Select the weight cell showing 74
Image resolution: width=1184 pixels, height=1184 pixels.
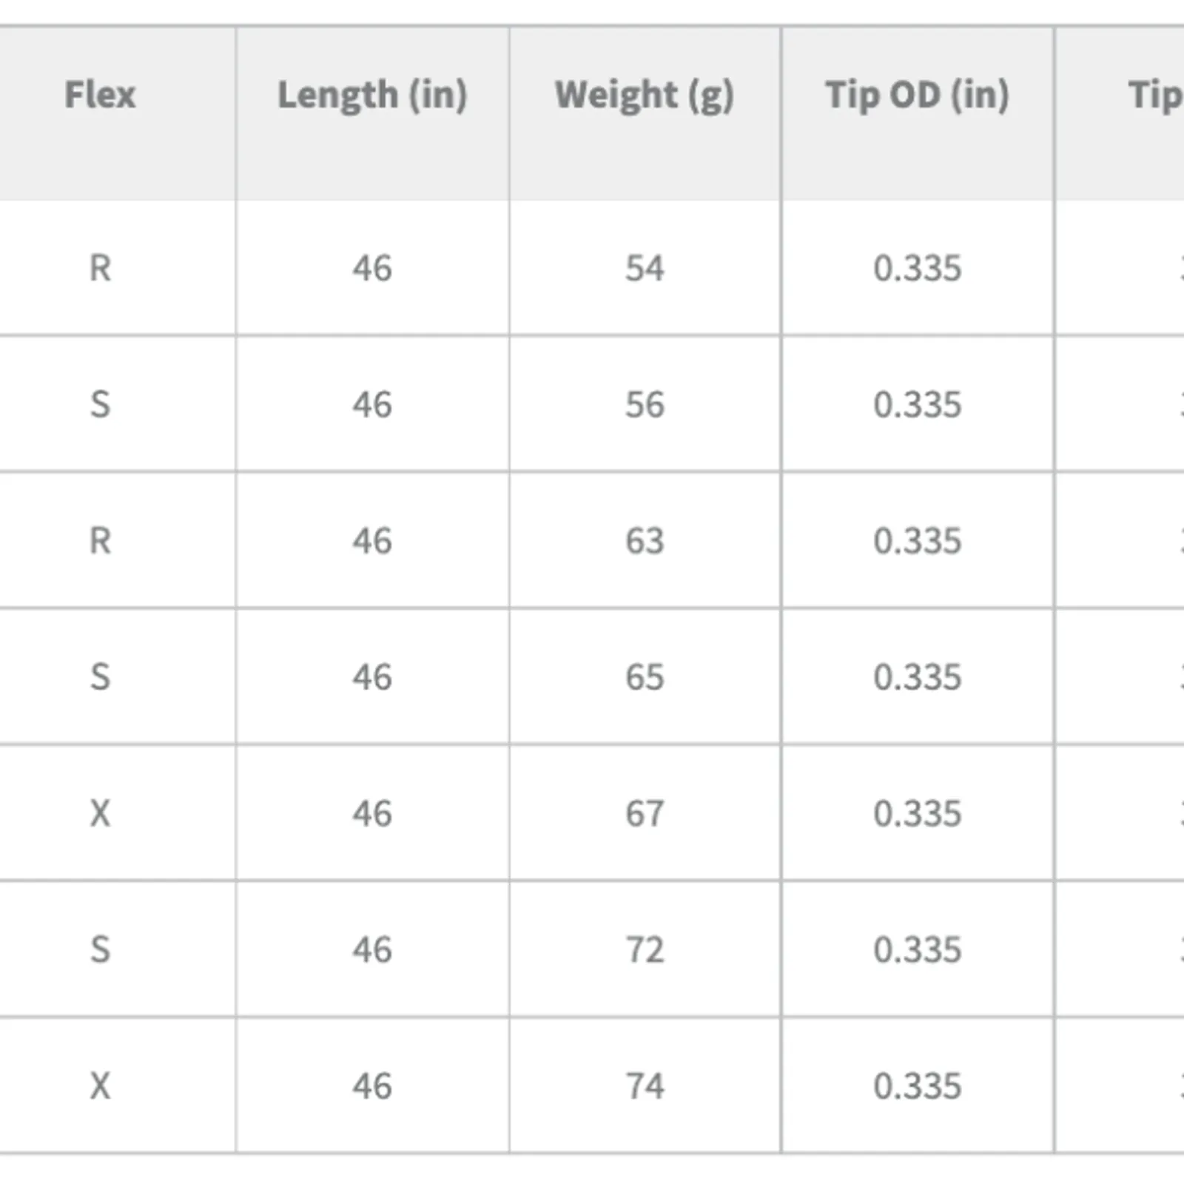[x=645, y=1086]
